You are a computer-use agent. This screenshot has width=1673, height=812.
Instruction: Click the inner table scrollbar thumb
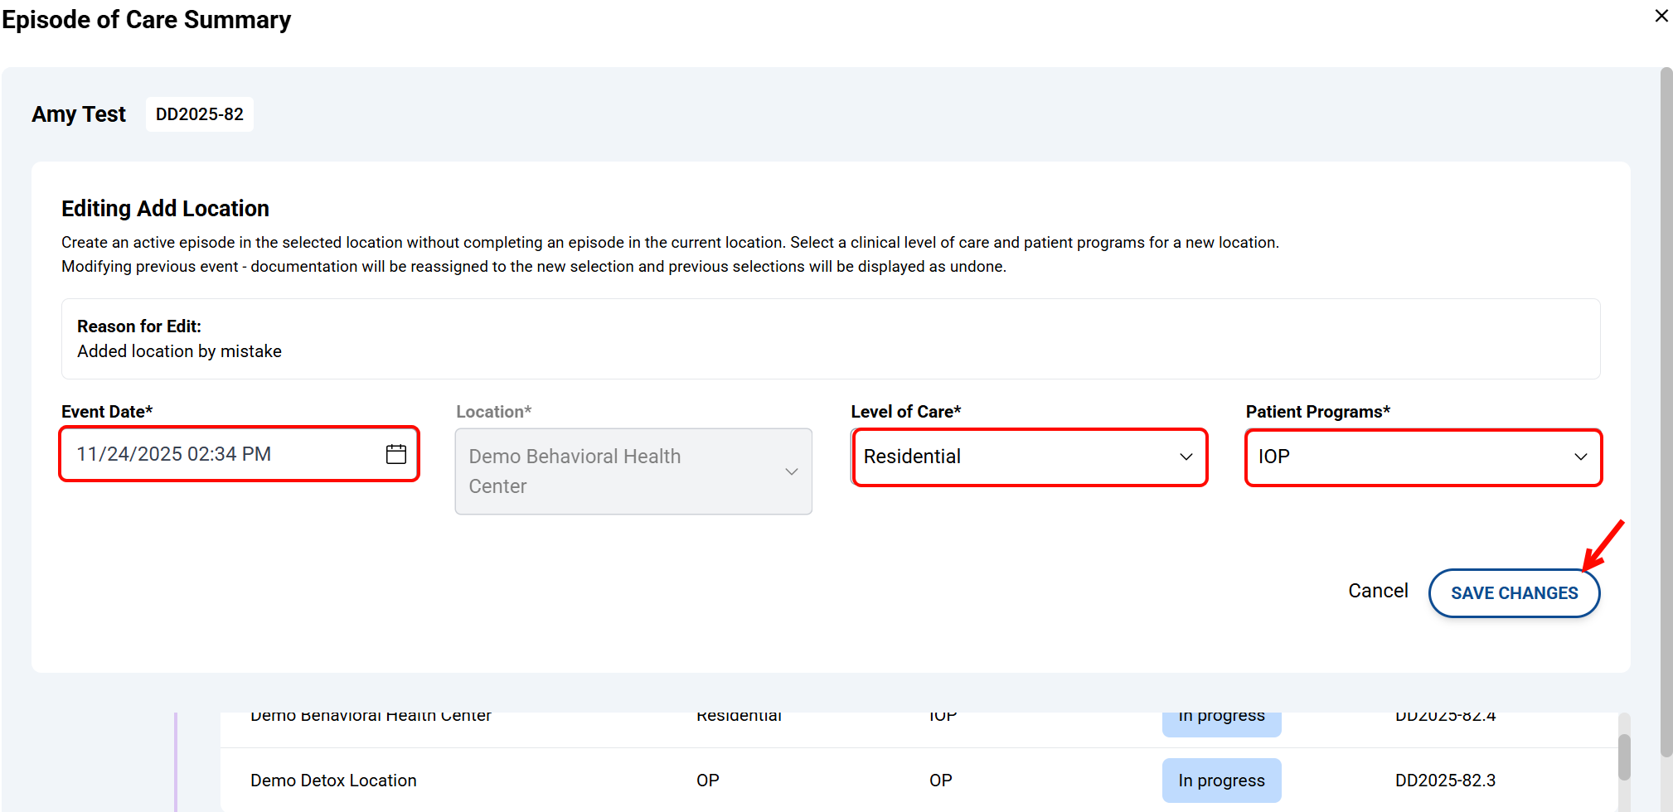click(1624, 756)
